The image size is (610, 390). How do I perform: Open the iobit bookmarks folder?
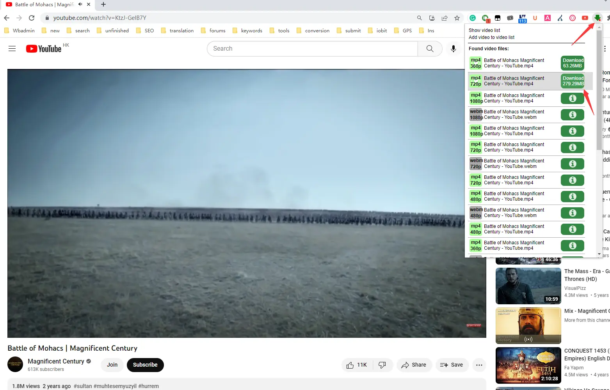(378, 30)
